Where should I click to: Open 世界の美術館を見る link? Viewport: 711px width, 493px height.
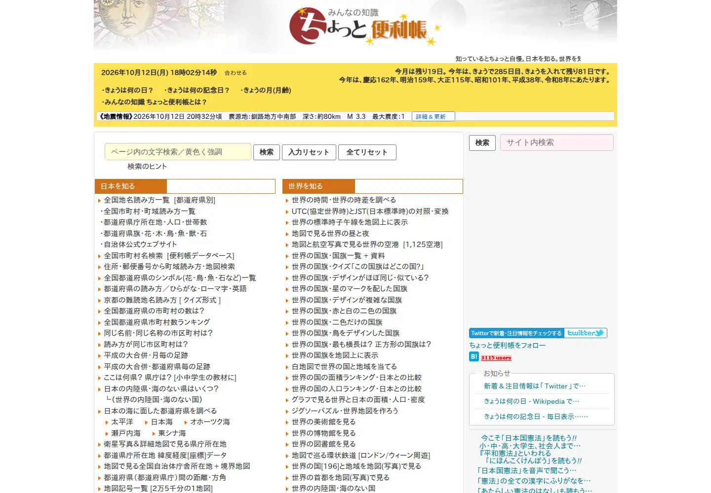click(x=323, y=422)
